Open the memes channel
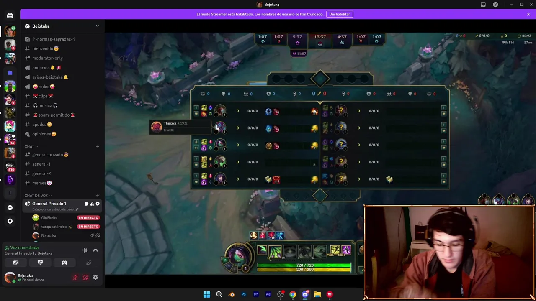This screenshot has height=301, width=536. click(x=62, y=183)
